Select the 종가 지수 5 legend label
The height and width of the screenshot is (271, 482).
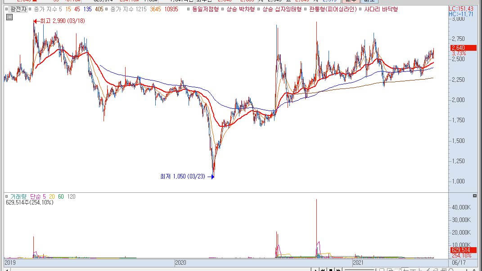[48, 9]
